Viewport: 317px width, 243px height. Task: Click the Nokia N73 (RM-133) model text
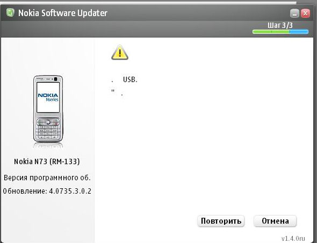[47, 161]
